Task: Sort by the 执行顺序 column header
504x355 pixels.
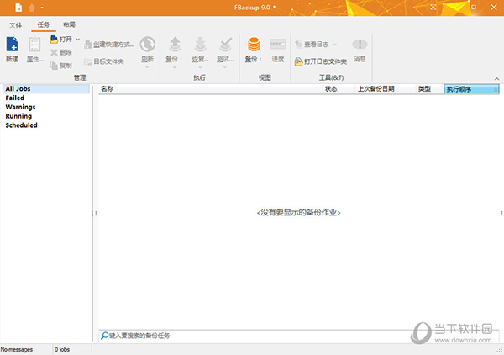Action: 471,89
